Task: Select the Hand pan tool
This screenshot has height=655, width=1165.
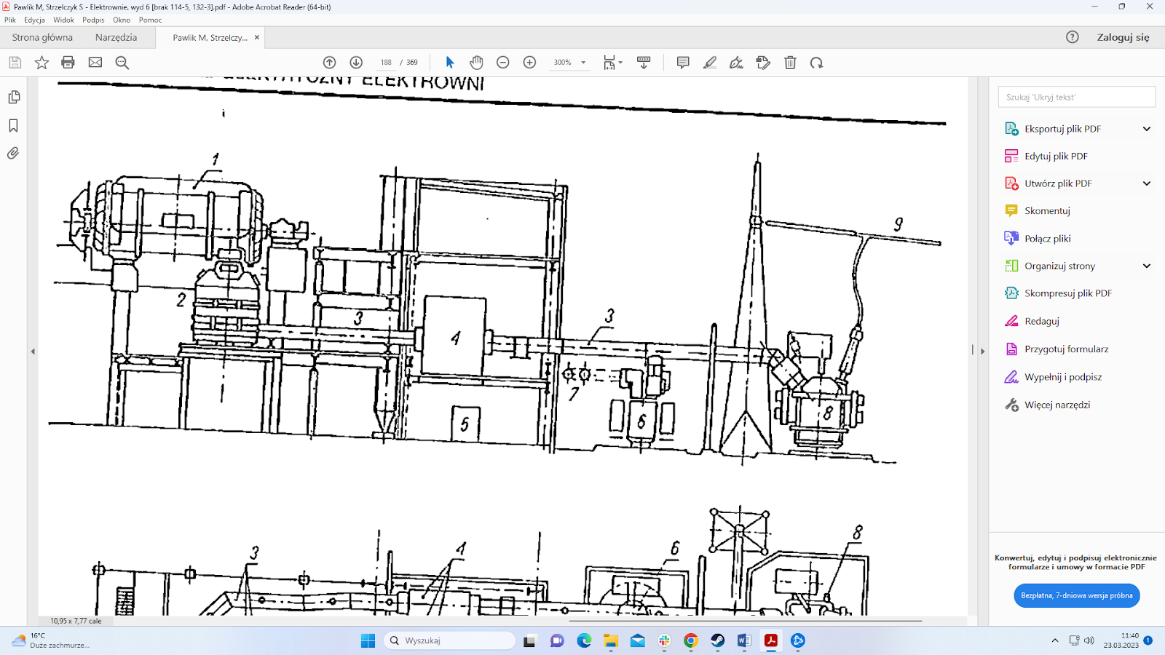Action: [x=476, y=63]
